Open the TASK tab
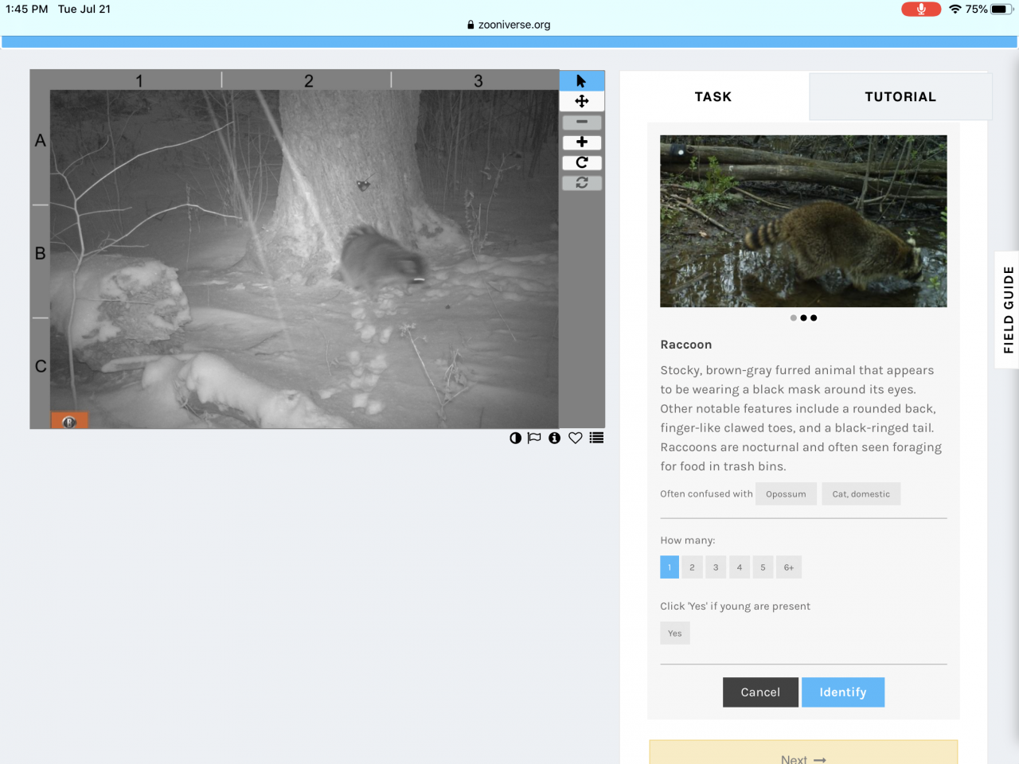This screenshot has height=764, width=1019. click(x=713, y=96)
